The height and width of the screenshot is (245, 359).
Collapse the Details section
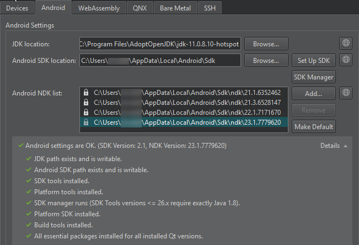(x=334, y=146)
